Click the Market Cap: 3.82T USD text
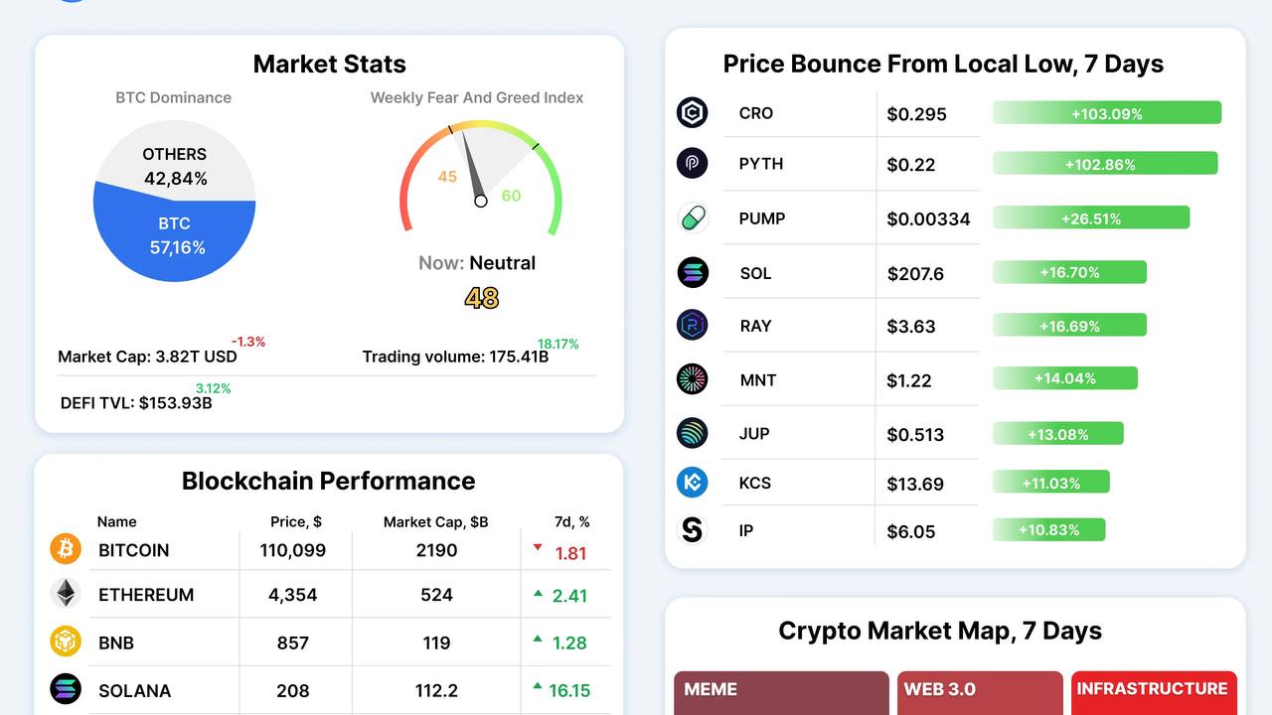The height and width of the screenshot is (715, 1272). [x=148, y=357]
